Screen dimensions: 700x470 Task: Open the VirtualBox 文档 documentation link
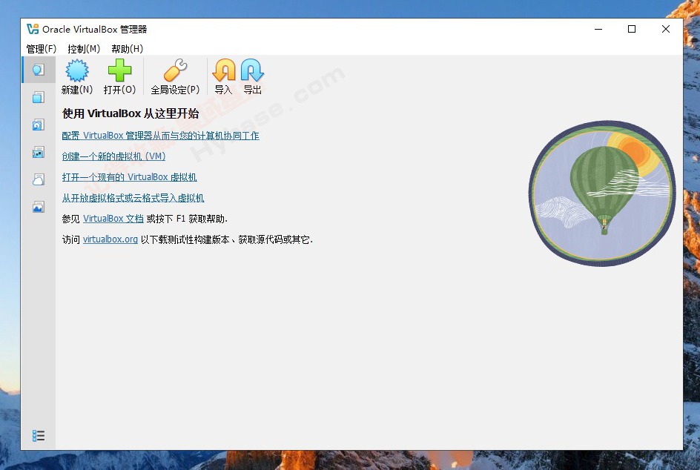coord(113,218)
